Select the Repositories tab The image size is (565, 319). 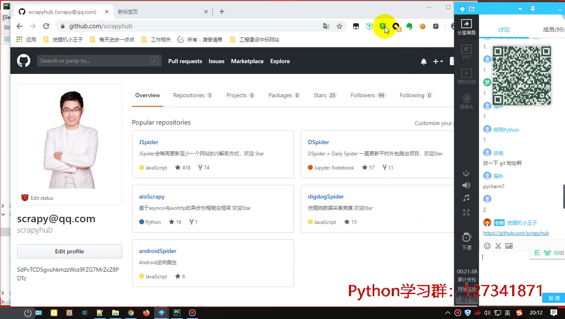[193, 96]
